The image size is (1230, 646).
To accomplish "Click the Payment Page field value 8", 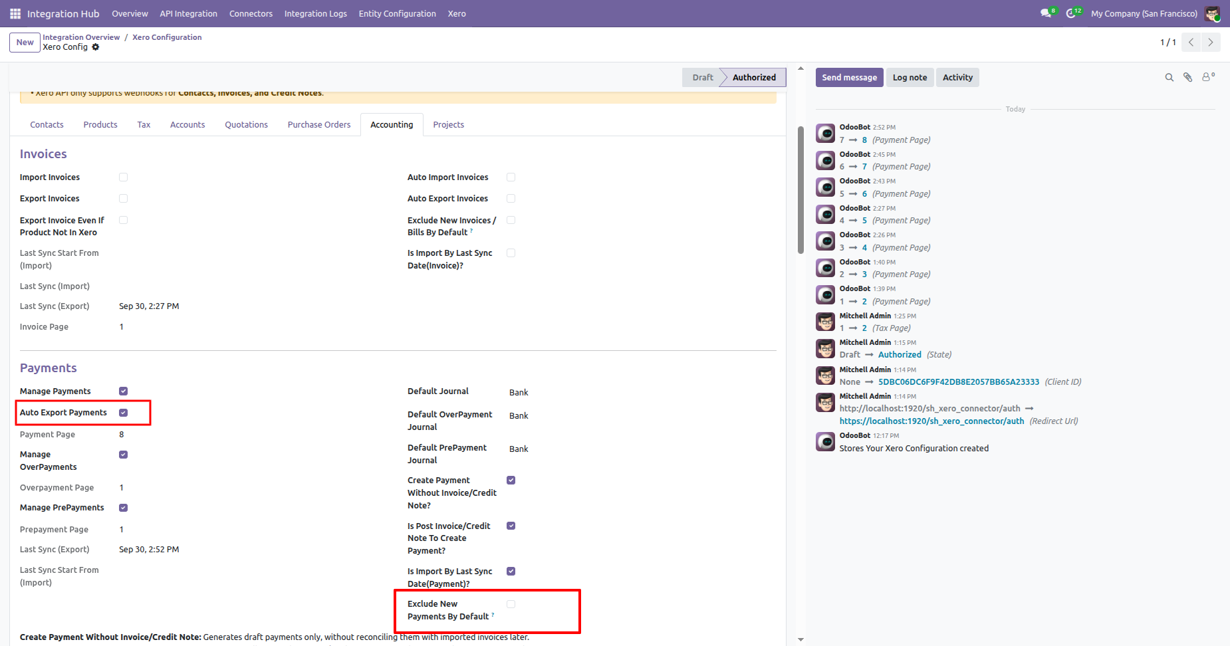I will 122,435.
